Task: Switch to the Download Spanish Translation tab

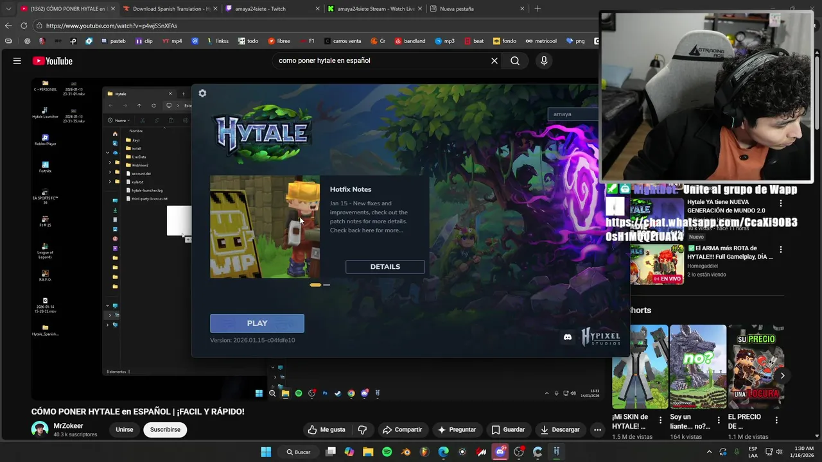Action: pos(169,9)
